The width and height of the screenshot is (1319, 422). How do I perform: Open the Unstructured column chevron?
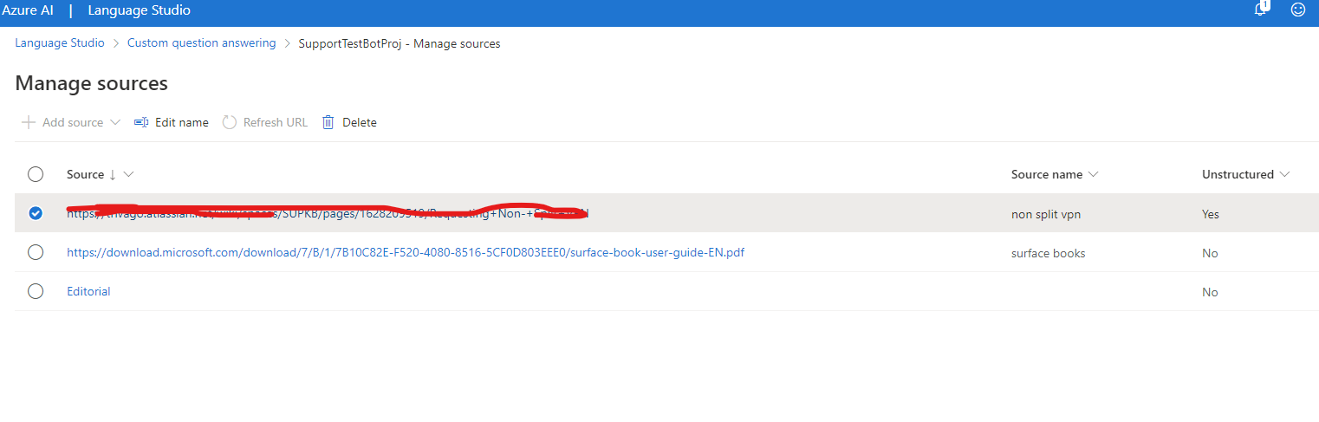pos(1284,174)
